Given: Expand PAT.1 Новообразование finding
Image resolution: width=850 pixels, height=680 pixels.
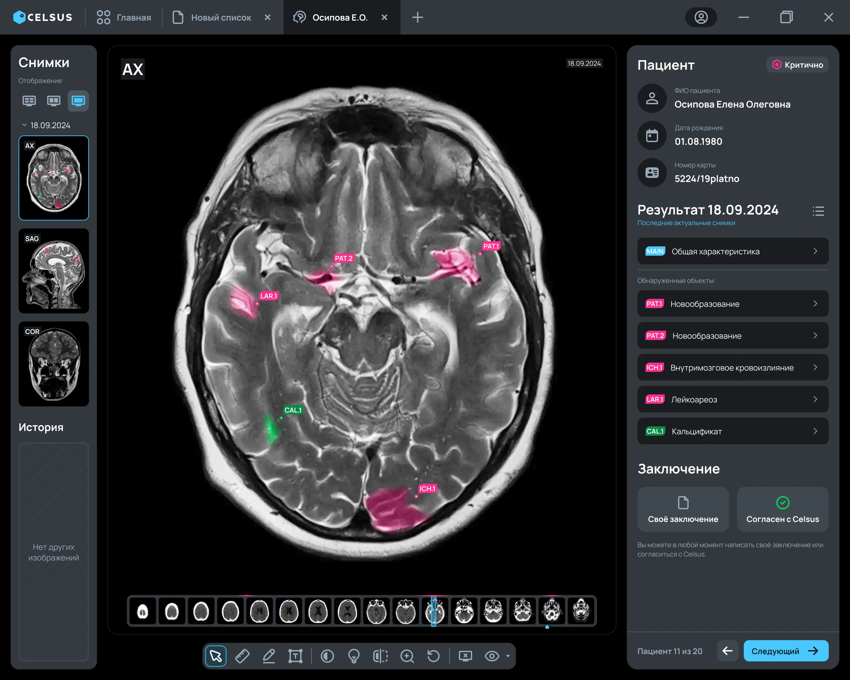Looking at the screenshot, I should coord(732,303).
